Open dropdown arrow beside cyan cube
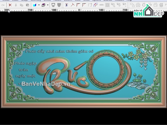The height and width of the screenshot is (125, 167). tap(39, 5)
